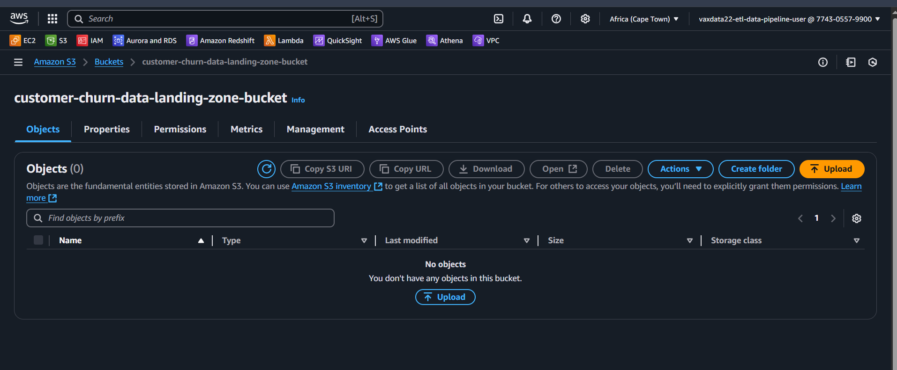This screenshot has height=370, width=897.
Task: Focus the Find objects by prefix field
Action: (x=180, y=218)
